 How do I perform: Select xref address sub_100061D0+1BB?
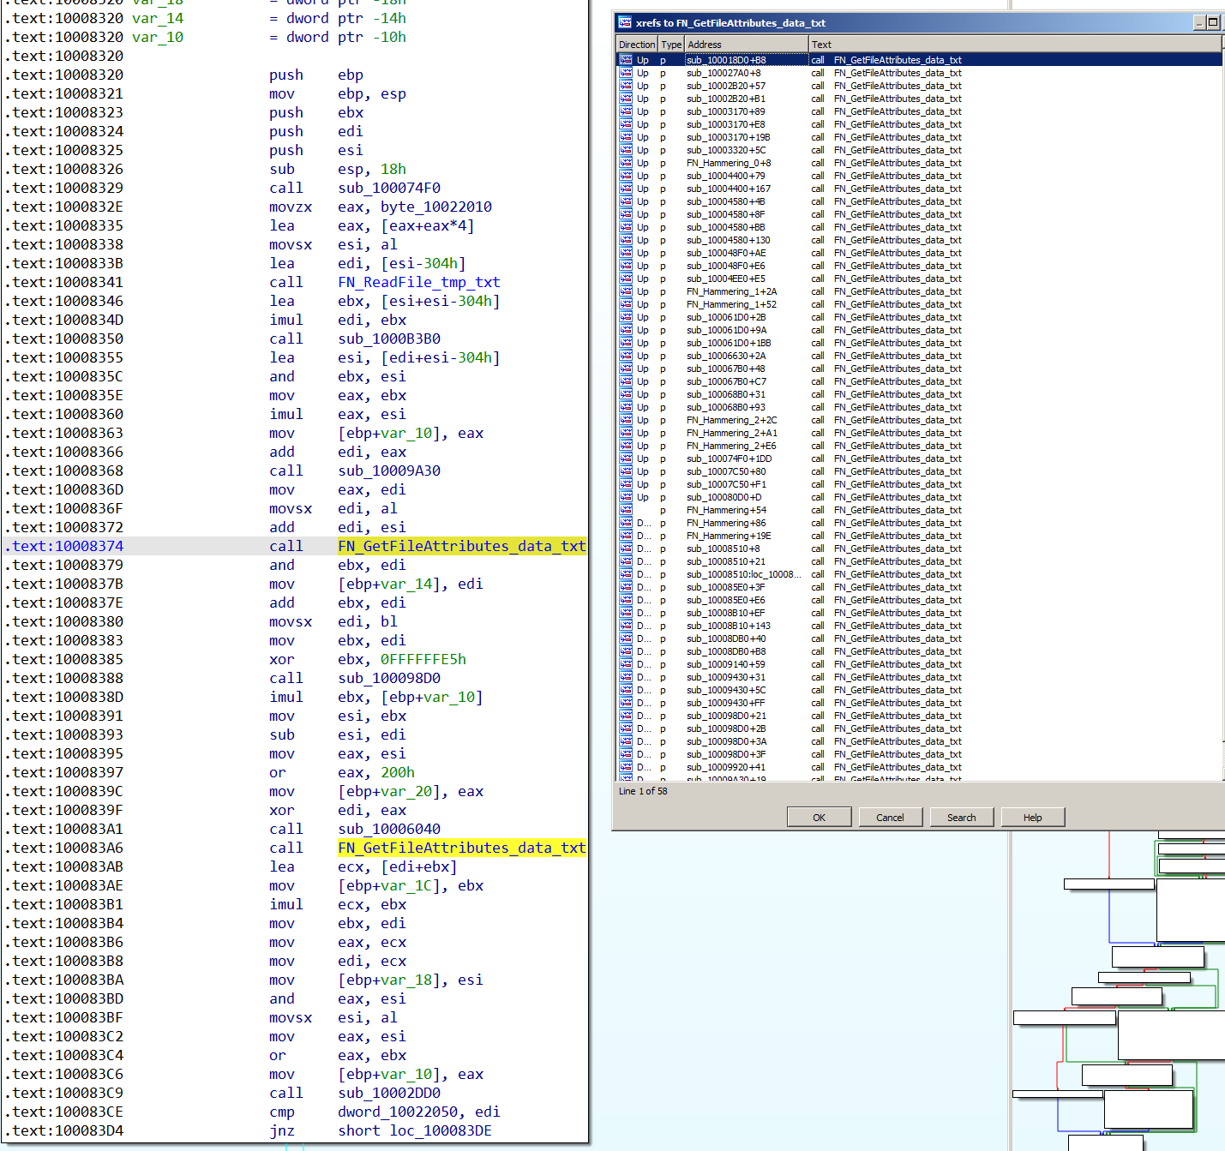(x=728, y=343)
